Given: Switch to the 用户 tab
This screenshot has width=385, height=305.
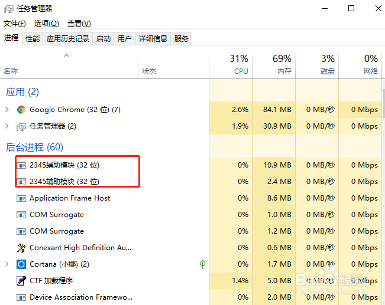Looking at the screenshot, I should (x=124, y=39).
